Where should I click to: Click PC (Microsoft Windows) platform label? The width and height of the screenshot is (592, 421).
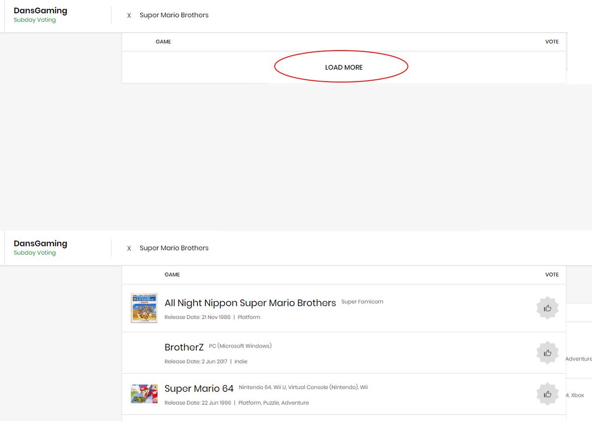240,346
